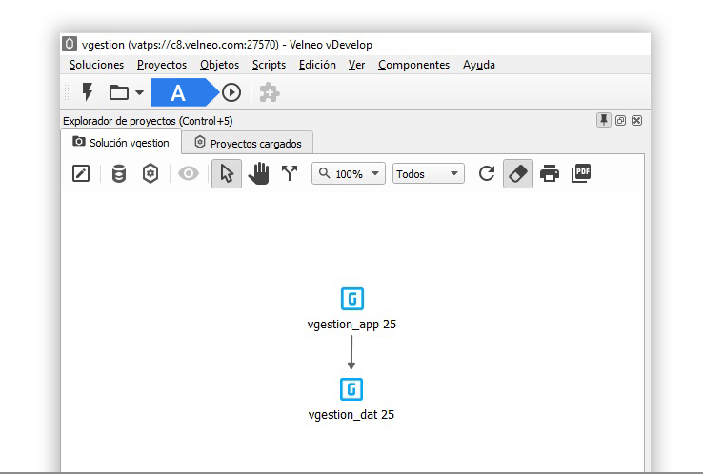
Task: Select the vgestion_dat 25 project icon
Action: (351, 389)
